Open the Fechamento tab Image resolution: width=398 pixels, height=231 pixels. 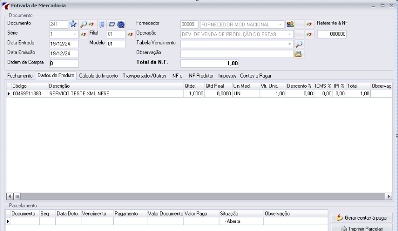[x=20, y=76]
